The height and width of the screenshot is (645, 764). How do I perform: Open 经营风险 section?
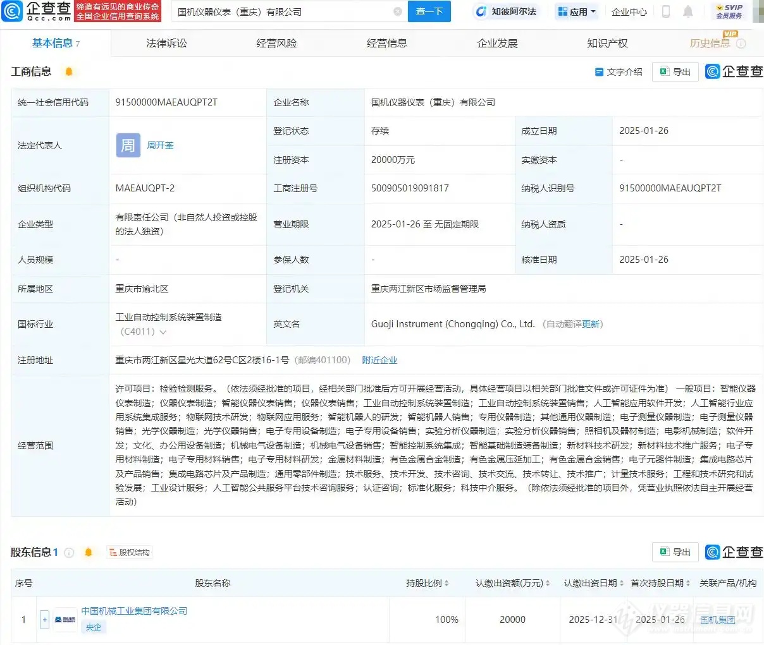click(276, 43)
